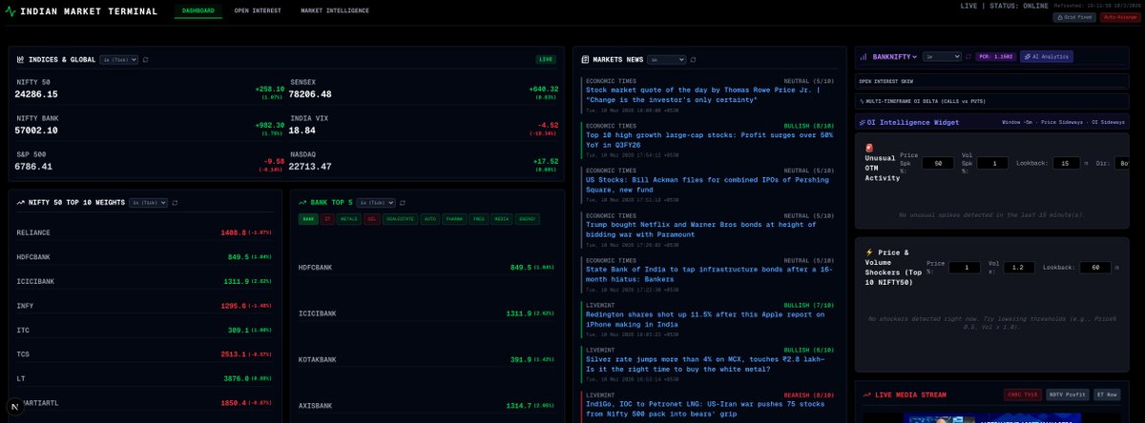
Task: Click the Bank Top 5 trend icon
Action: click(x=302, y=202)
